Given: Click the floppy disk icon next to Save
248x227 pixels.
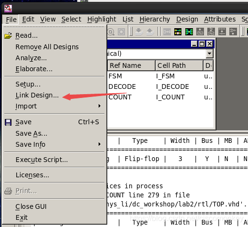Looking at the screenshot, I should pyautogui.click(x=8, y=122).
